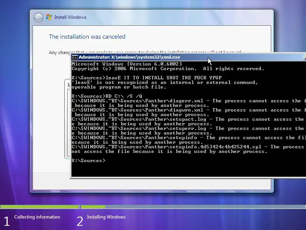The image size is (306, 230).
Task: Click the 'leavE IT TO INSTALL' command line
Action: 146,78
